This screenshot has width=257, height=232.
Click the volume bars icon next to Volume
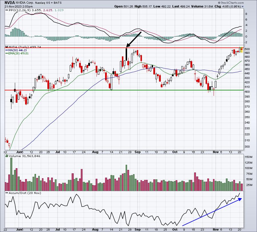coord(7,156)
